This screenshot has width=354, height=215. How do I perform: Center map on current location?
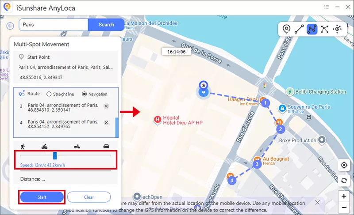coord(344,165)
